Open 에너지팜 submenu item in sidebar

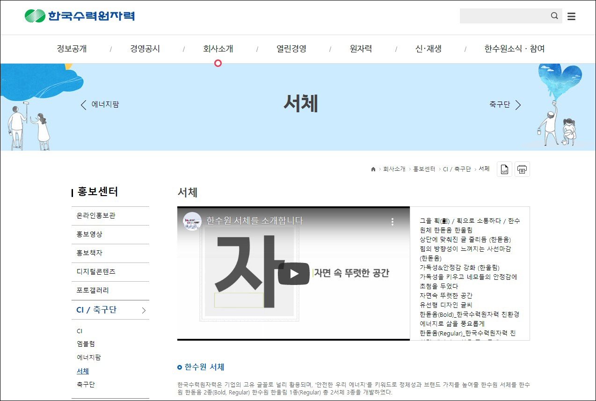tap(89, 357)
